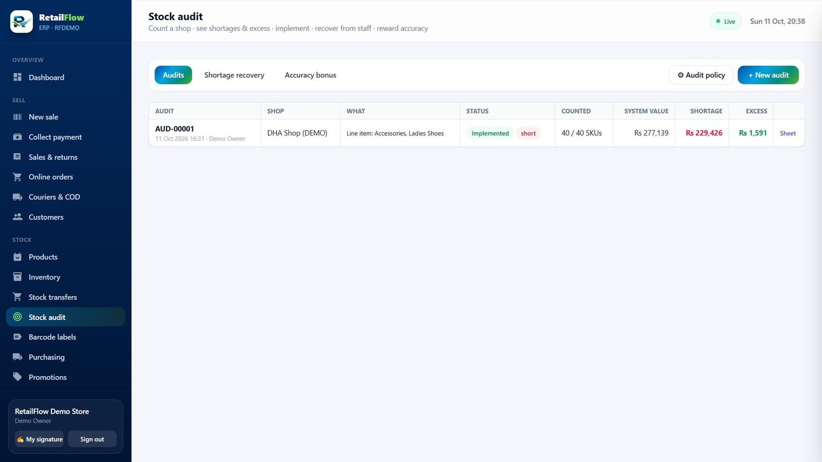
Task: Click the Inventory archive icon
Action: [x=18, y=277]
